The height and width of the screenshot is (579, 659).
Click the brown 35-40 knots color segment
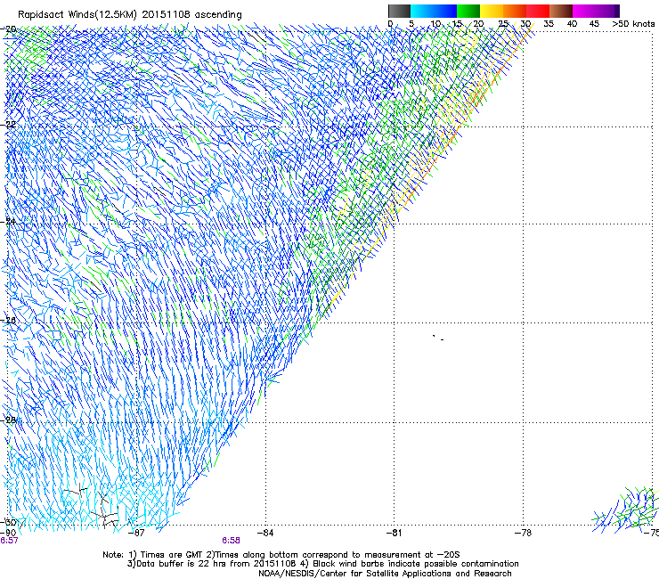561,11
